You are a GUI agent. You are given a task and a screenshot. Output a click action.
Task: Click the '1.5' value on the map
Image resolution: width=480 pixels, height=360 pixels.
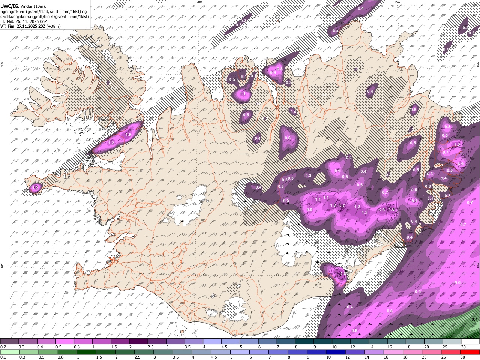pos(382,210)
